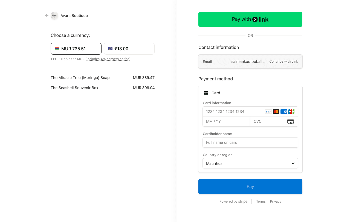Open Continue with Link

pos(283,62)
